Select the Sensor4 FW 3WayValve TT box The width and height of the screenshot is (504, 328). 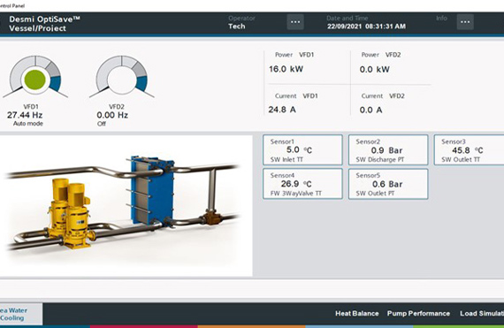tap(302, 184)
